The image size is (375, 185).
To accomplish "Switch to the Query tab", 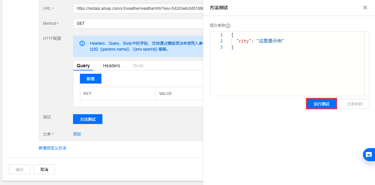I will 83,66.
